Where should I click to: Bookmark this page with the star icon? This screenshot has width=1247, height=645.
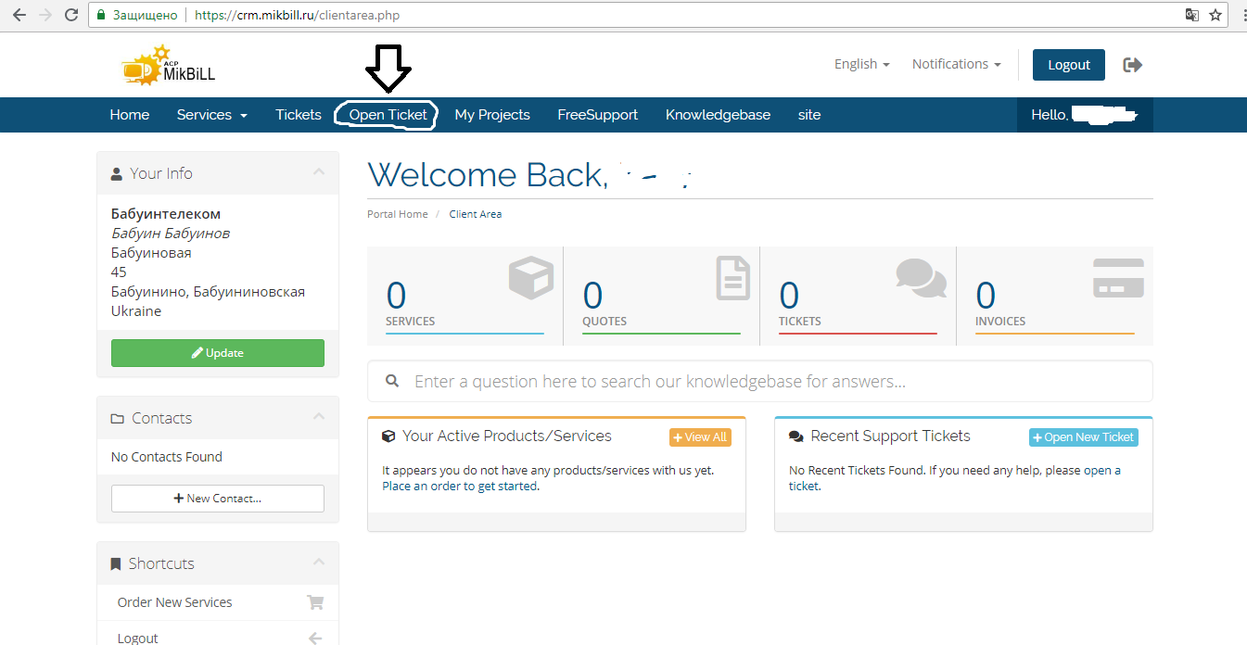[x=1215, y=15]
